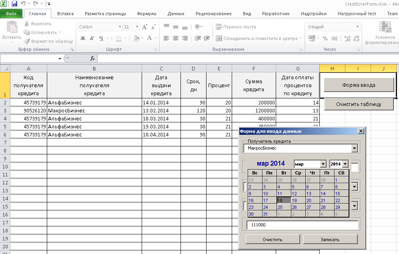Image resolution: width=399 pixels, height=254 pixels.
Task: Select day 19 in the calendar
Action: [298, 200]
